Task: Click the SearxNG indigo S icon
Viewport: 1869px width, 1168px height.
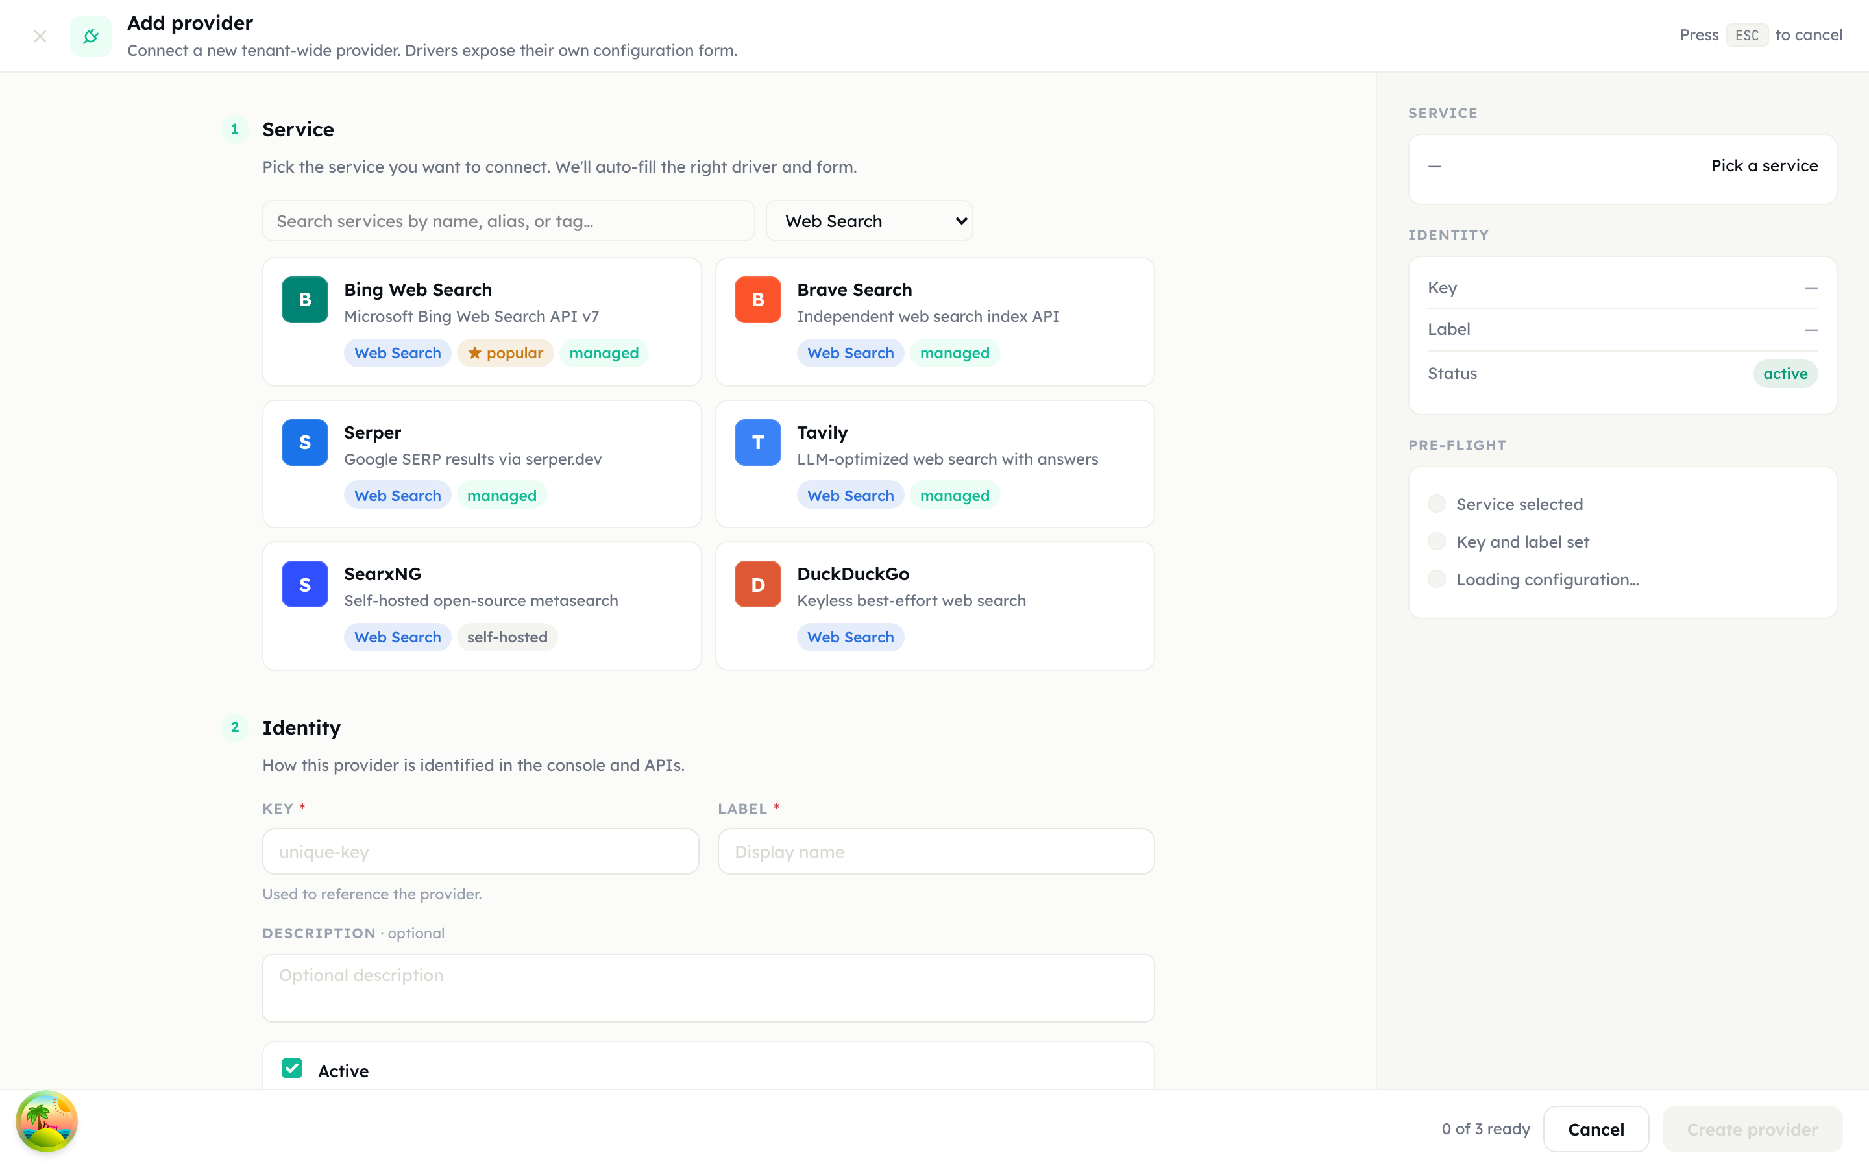Action: 305,584
